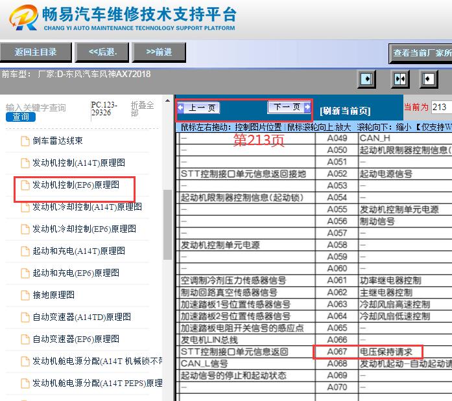Click the PC.123-29326 label
452x401 pixels.
[104, 109]
